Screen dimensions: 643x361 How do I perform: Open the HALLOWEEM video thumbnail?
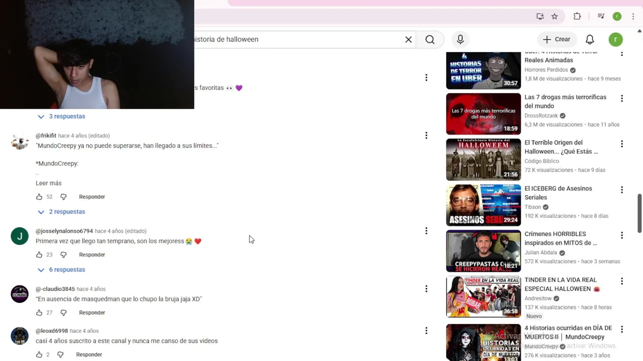pyautogui.click(x=483, y=159)
